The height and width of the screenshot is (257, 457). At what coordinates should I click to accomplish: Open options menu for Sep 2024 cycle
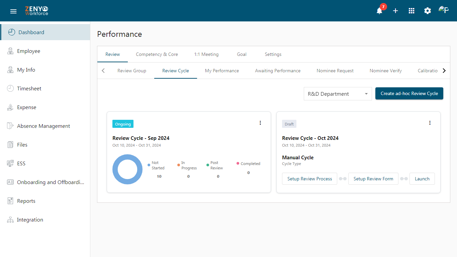[260, 123]
